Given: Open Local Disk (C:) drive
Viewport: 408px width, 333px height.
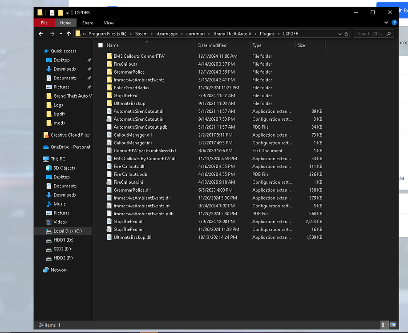Looking at the screenshot, I should tap(67, 231).
